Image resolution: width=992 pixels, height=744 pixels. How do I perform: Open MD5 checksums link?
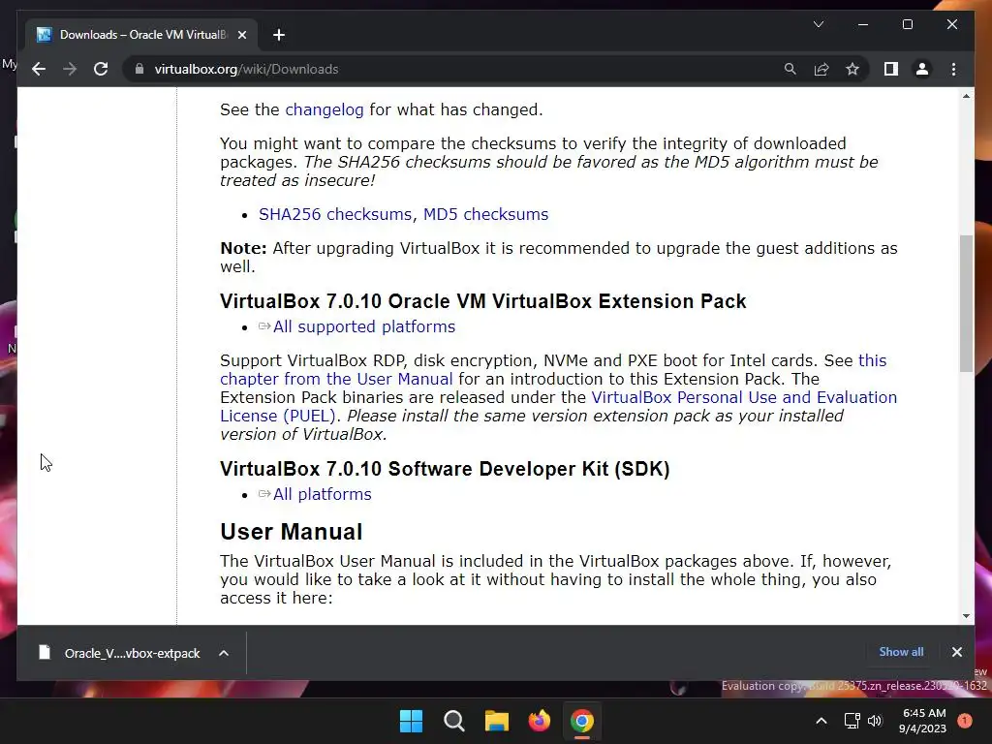click(485, 214)
